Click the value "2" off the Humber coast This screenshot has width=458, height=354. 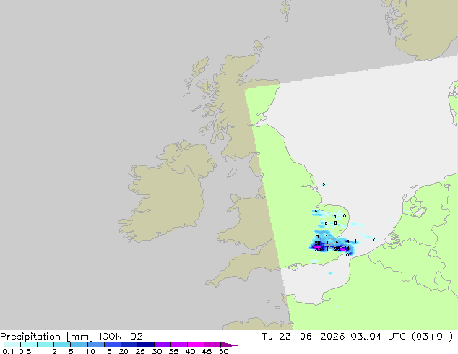[324, 185]
